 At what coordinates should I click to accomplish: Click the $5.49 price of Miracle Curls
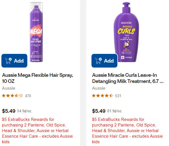(99, 111)
